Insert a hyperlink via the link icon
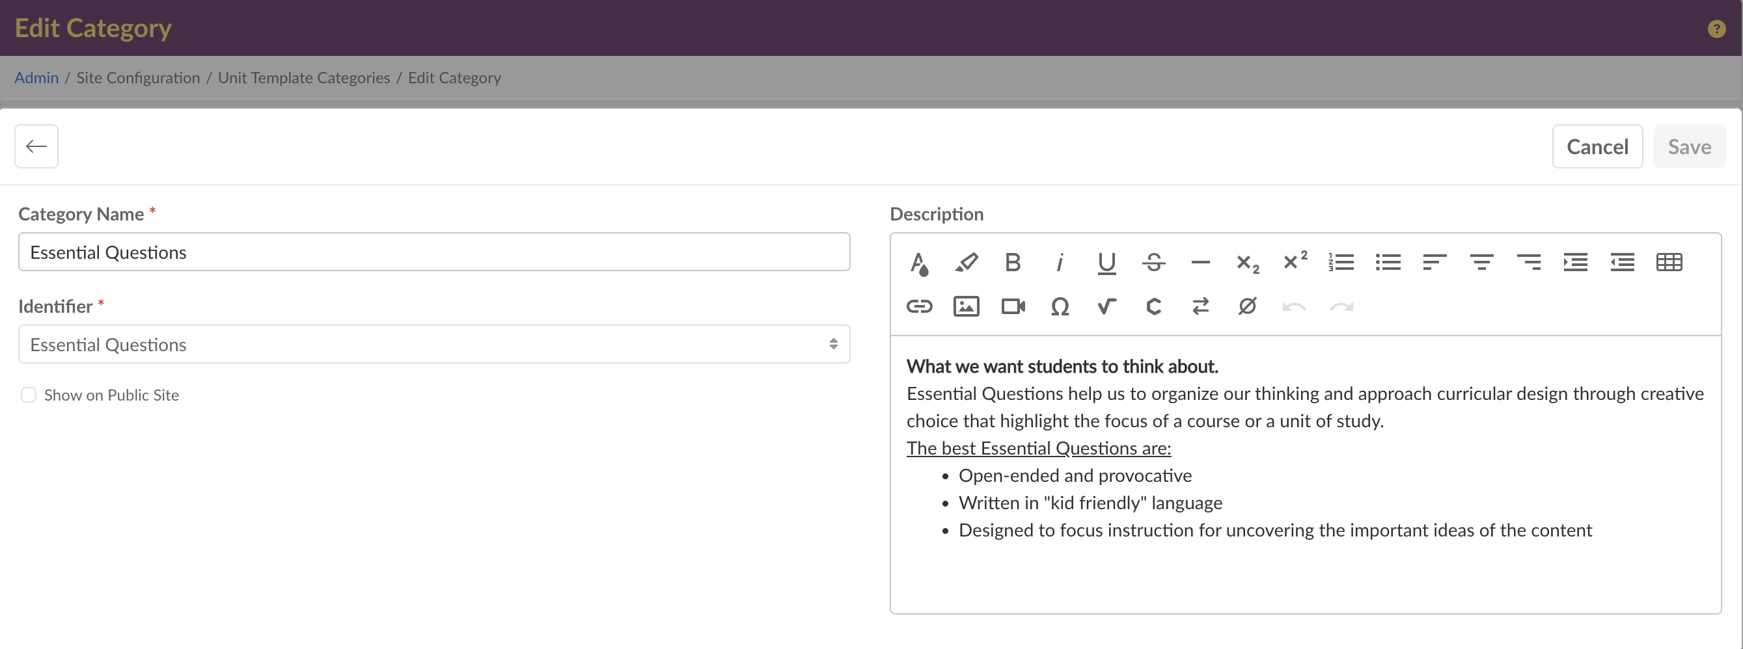 [x=919, y=307]
